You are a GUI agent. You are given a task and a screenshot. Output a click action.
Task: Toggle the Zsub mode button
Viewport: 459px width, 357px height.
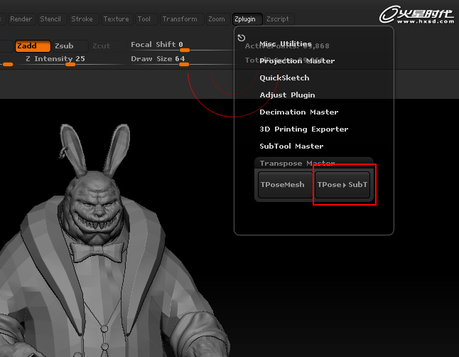[x=70, y=46]
